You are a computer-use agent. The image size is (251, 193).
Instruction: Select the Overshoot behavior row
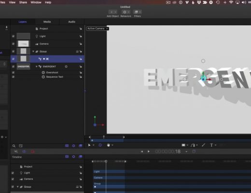(47, 72)
